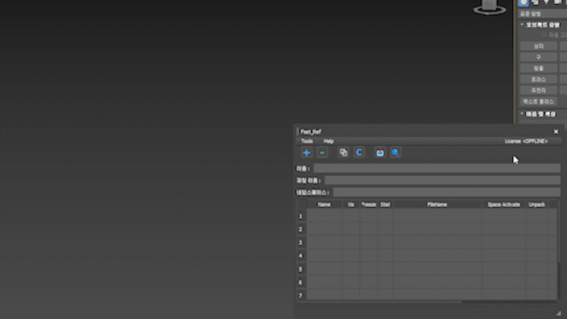
Task: Click the blue box package icon
Action: [380, 152]
